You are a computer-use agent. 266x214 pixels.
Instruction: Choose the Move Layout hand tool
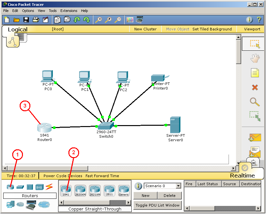click(x=255, y=58)
